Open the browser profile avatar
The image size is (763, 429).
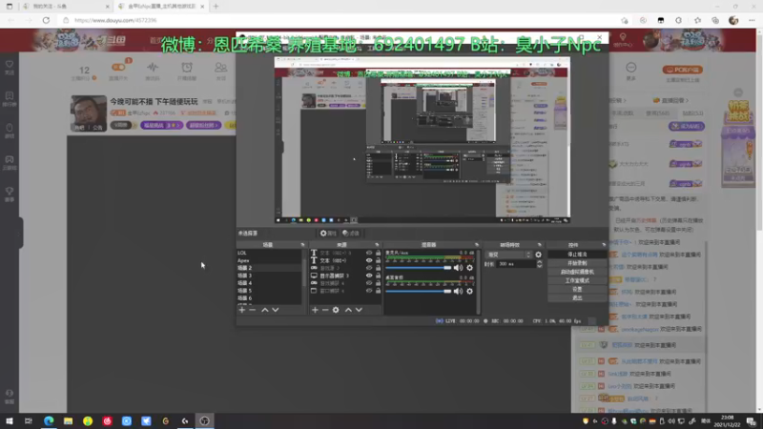(733, 20)
